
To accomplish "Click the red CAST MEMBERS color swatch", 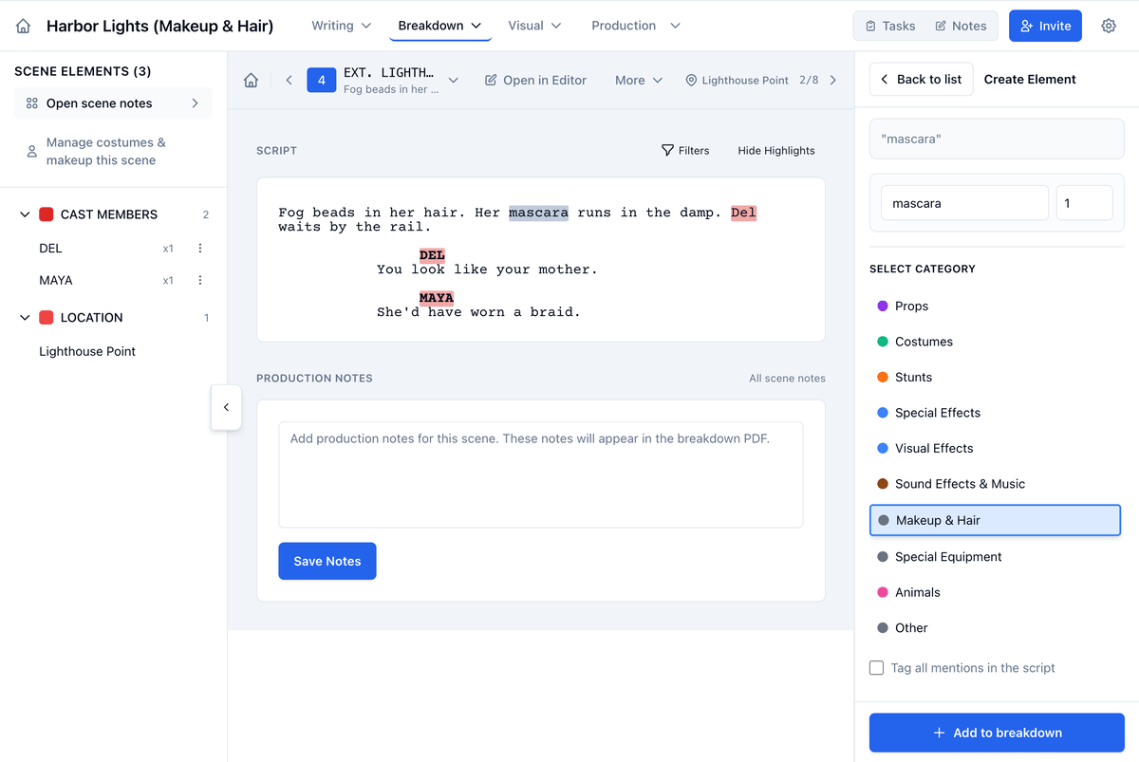I will tap(47, 214).
